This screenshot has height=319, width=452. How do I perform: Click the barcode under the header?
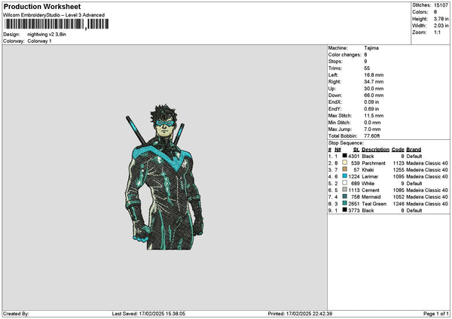(56, 24)
